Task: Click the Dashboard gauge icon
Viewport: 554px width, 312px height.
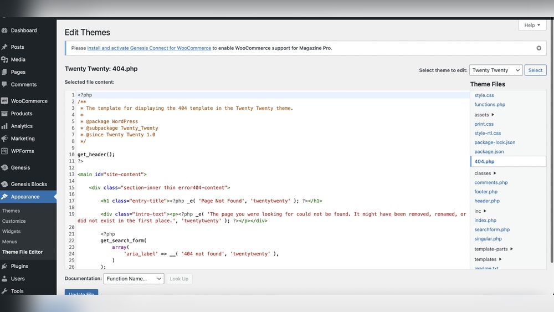Action: tap(4, 30)
